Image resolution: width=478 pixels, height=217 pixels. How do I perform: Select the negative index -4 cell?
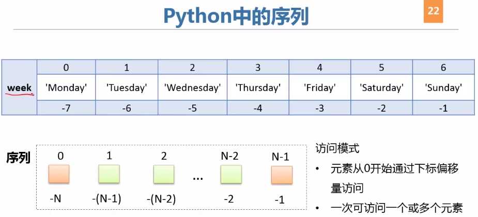pos(258,107)
